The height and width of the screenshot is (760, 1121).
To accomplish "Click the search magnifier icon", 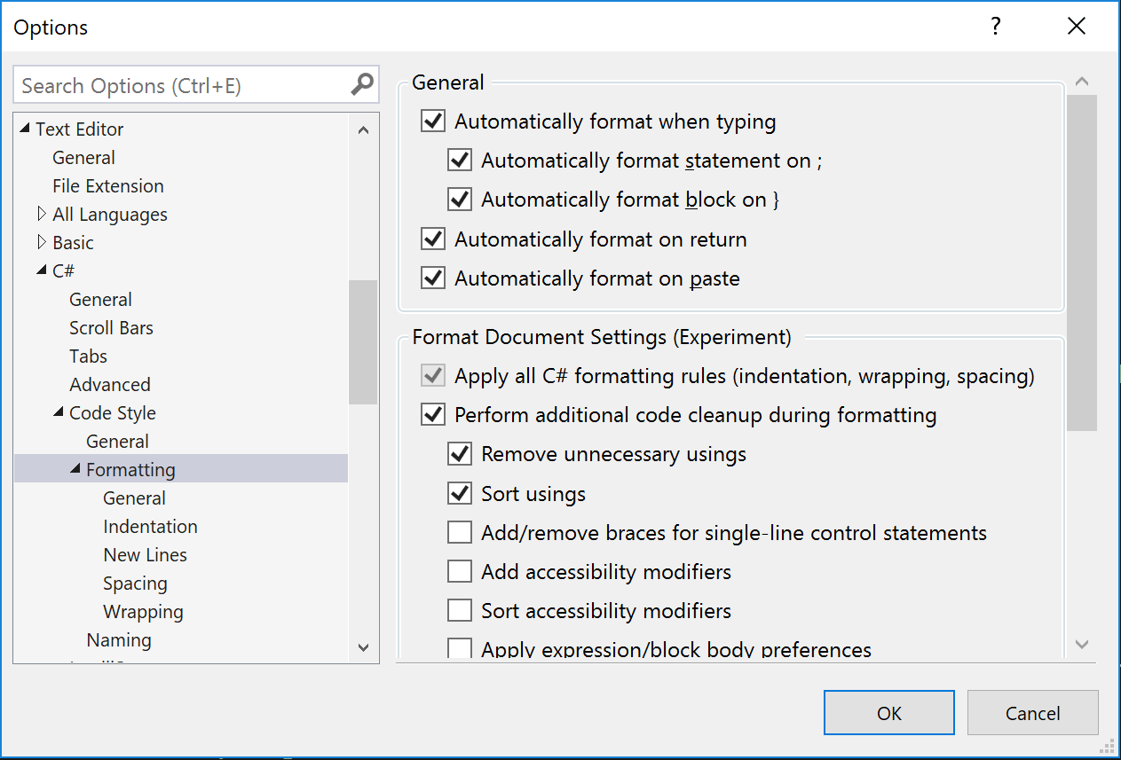I will click(360, 84).
